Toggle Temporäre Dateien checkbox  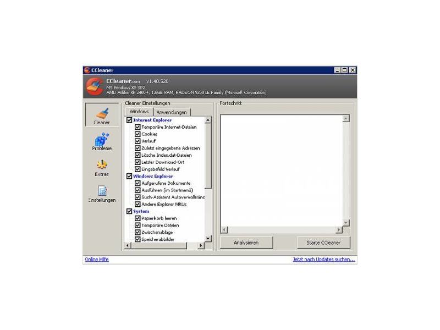pyautogui.click(x=137, y=226)
